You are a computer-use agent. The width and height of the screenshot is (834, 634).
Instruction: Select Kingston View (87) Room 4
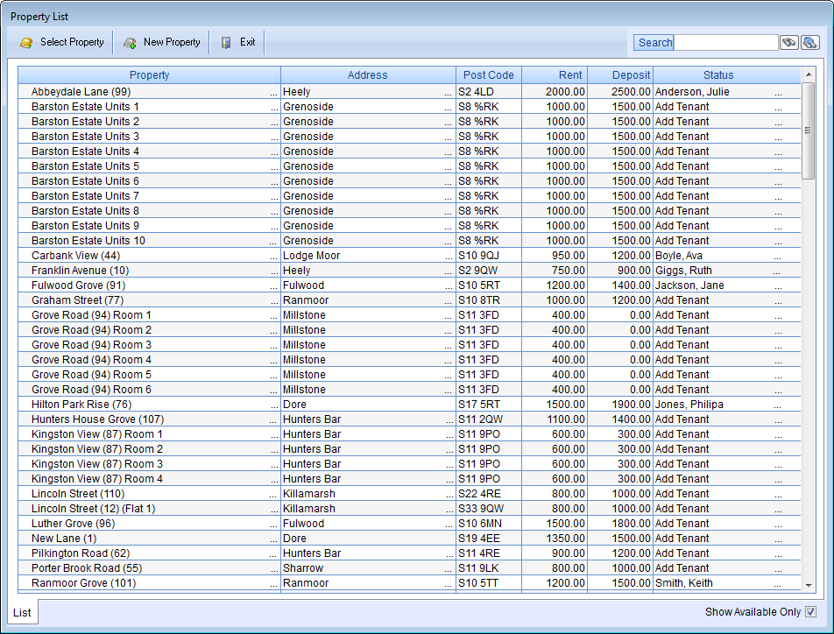96,479
